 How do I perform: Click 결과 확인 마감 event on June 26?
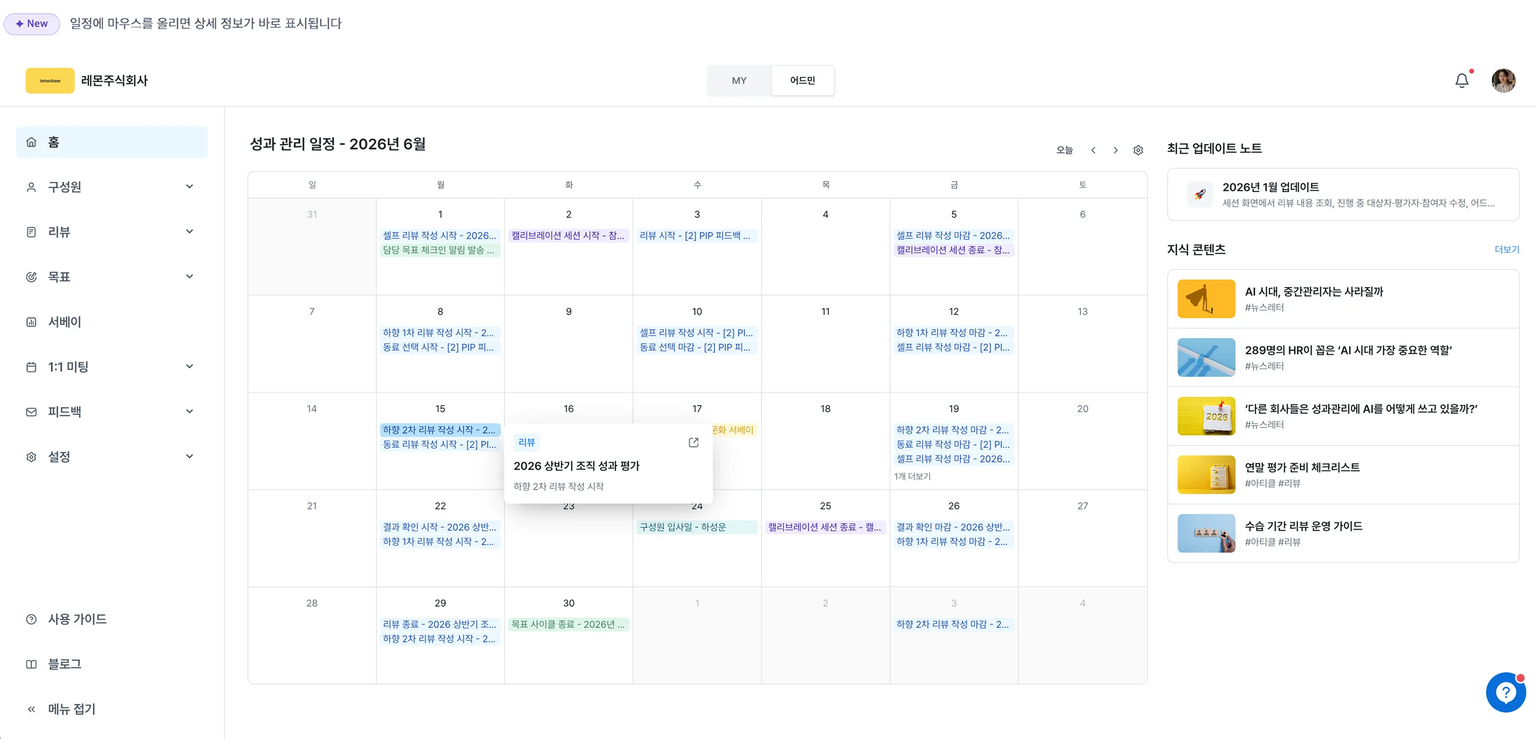point(953,527)
